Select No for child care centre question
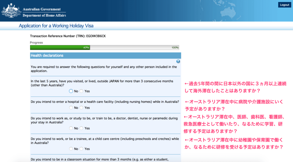 click(71, 149)
